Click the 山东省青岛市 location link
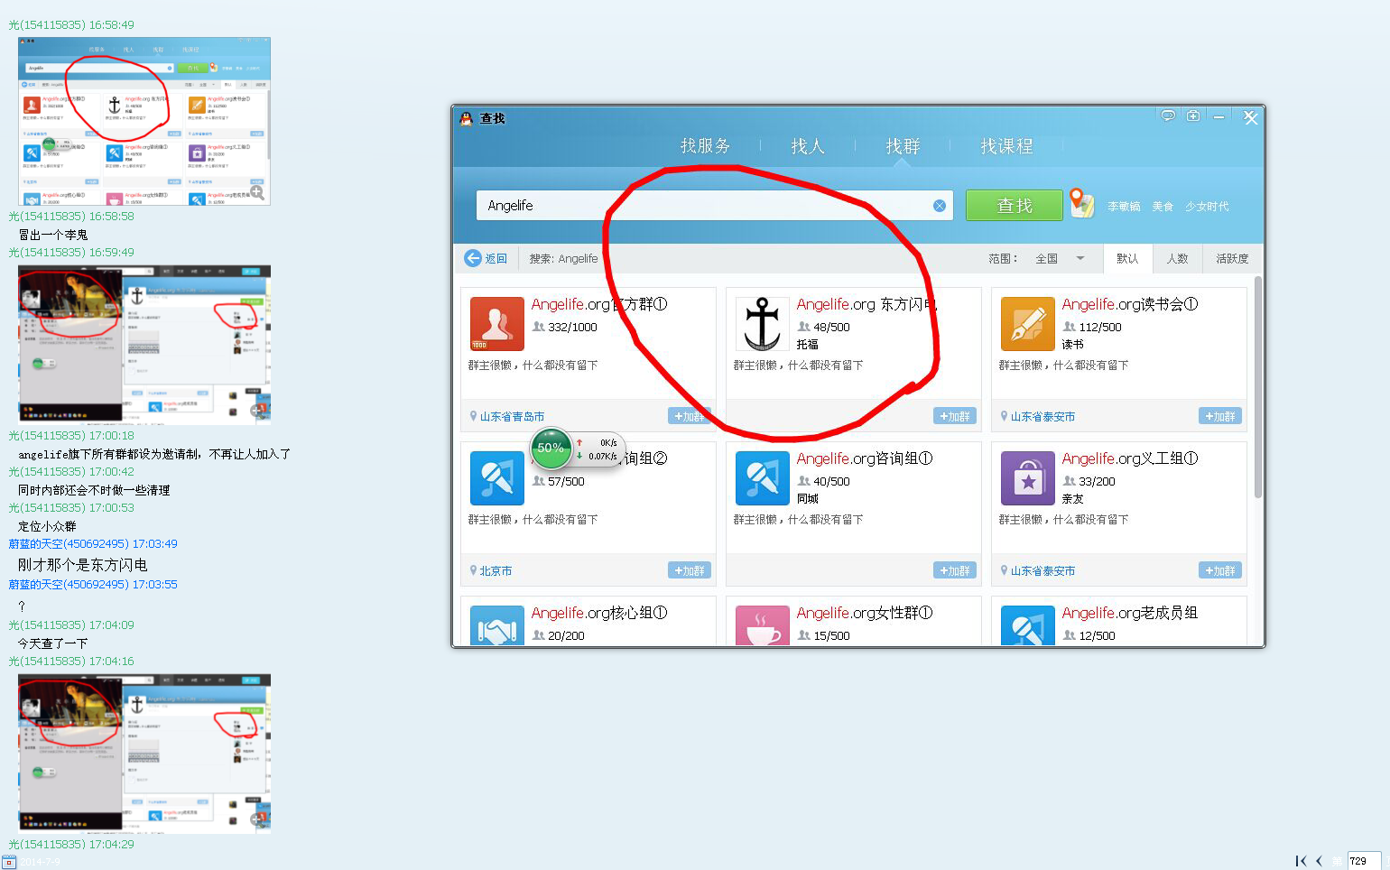The image size is (1390, 870). (512, 416)
